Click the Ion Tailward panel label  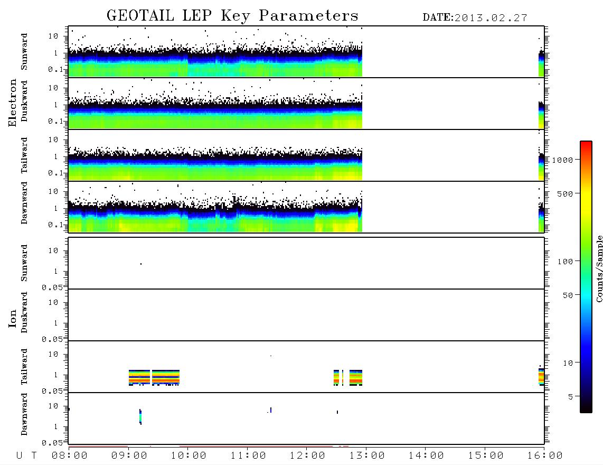coord(24,367)
